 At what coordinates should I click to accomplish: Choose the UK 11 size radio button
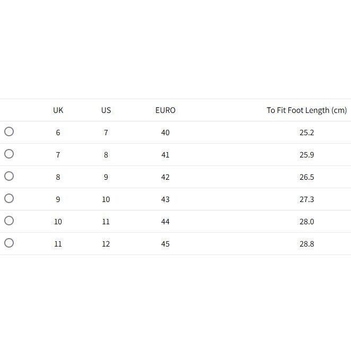(x=9, y=243)
